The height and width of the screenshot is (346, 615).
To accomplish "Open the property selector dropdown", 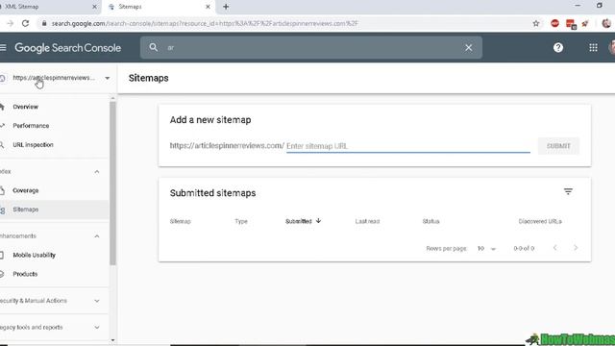I will click(x=107, y=78).
